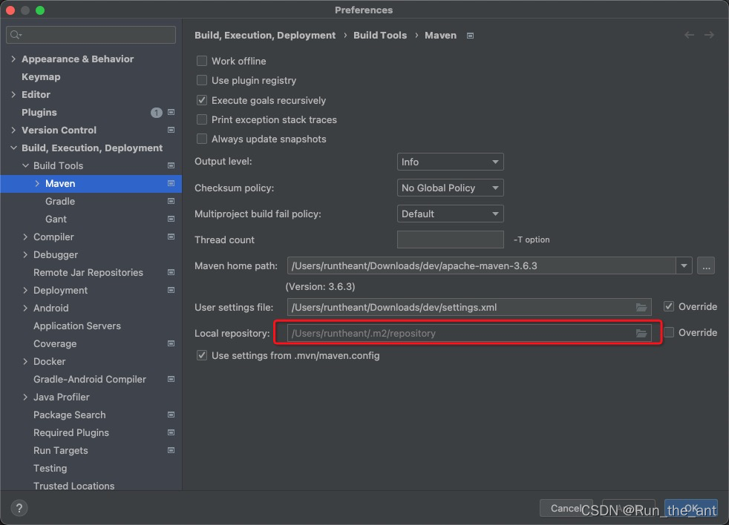The image size is (729, 525).
Task: Select Trusted Locations settings
Action: [74, 486]
